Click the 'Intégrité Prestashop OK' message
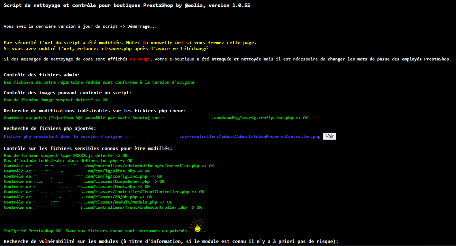456x246 pixels. pos(95,231)
